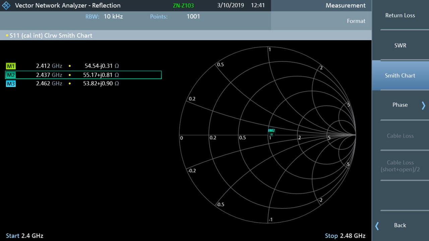This screenshot has height=241, width=429.
Task: Go Back to previous menu
Action: [x=400, y=225]
